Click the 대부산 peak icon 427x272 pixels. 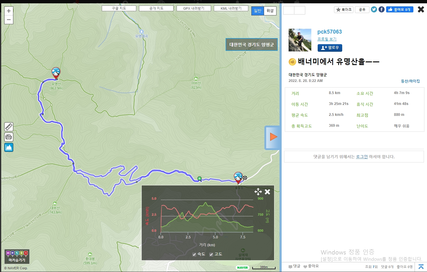click(x=55, y=204)
